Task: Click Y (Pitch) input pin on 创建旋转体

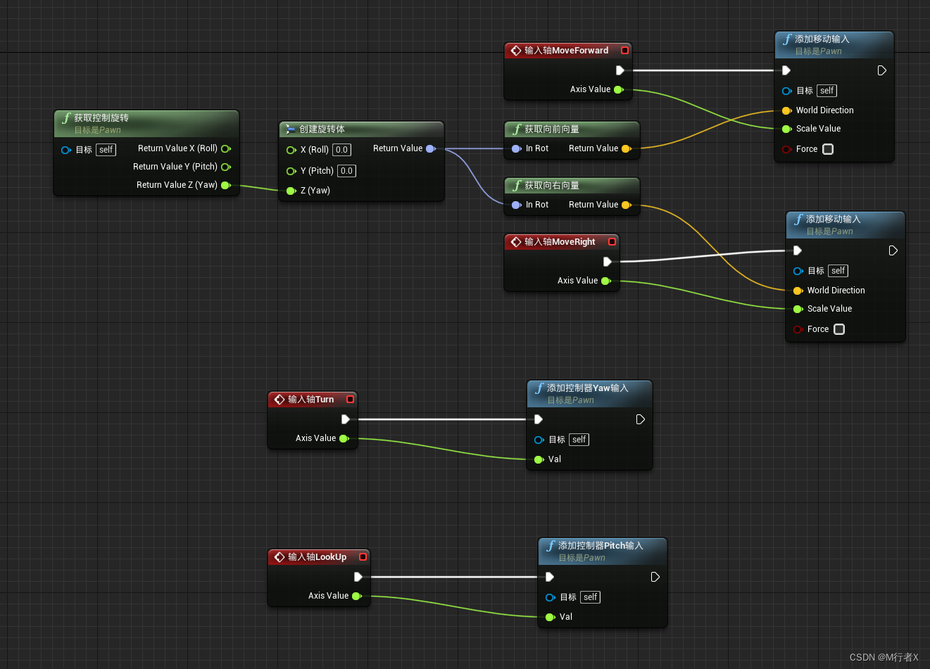Action: click(x=291, y=171)
